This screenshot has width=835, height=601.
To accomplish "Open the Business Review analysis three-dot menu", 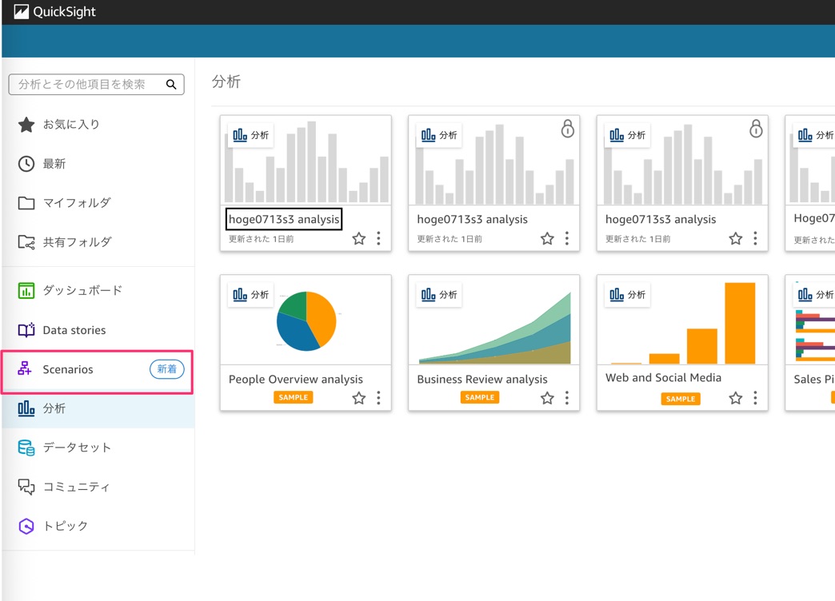I will 567,398.
